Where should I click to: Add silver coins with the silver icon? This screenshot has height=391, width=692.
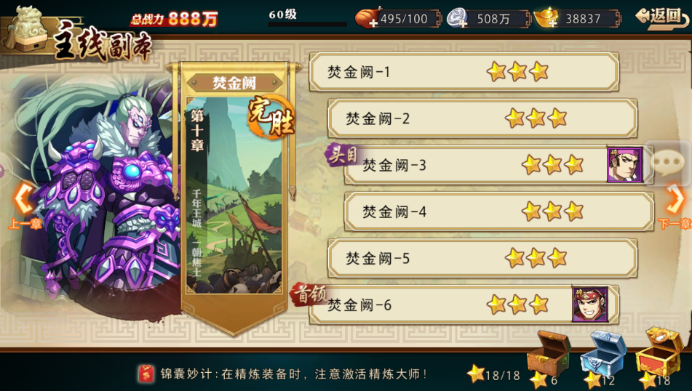pyautogui.click(x=458, y=18)
